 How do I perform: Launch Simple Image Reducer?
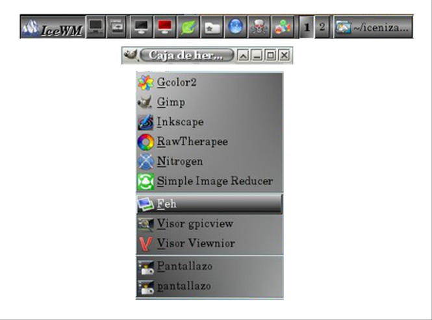pyautogui.click(x=210, y=182)
